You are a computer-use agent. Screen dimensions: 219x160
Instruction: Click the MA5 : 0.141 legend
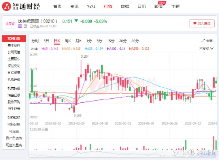(50, 49)
